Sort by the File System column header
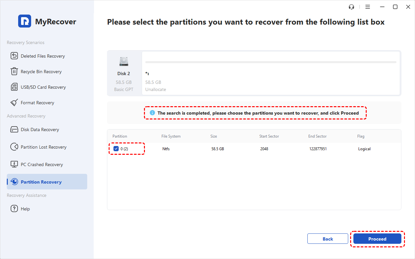Viewport: 415px width, 259px height. [171, 136]
